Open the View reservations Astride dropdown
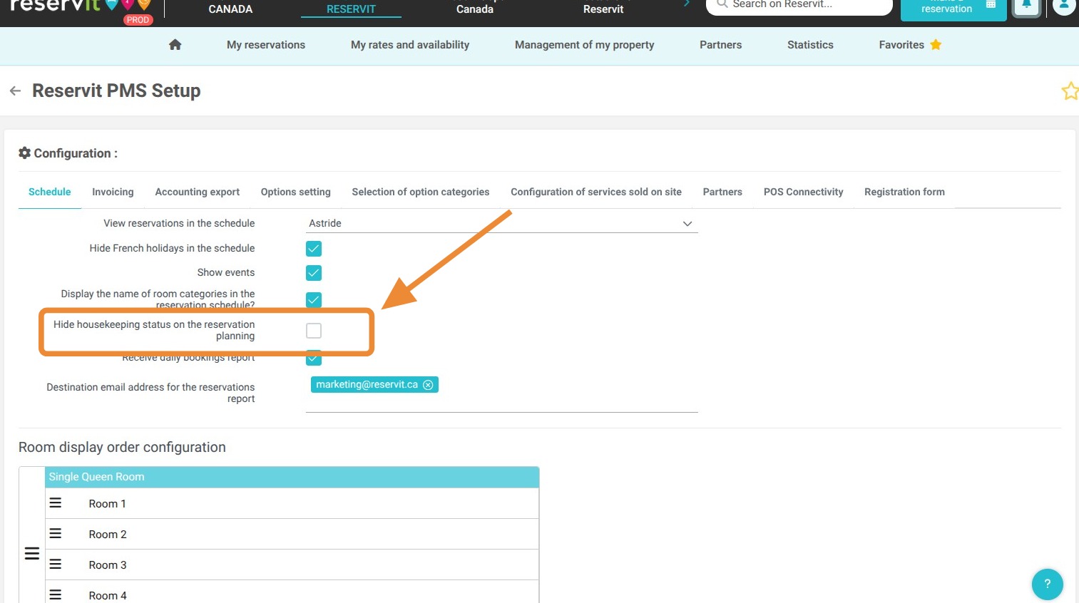 501,223
